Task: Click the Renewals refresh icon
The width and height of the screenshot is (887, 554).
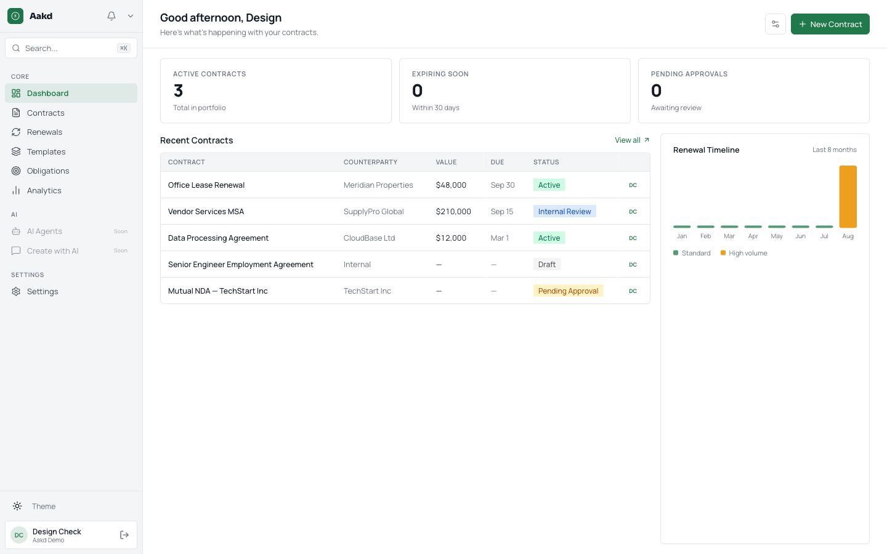Action: point(16,132)
